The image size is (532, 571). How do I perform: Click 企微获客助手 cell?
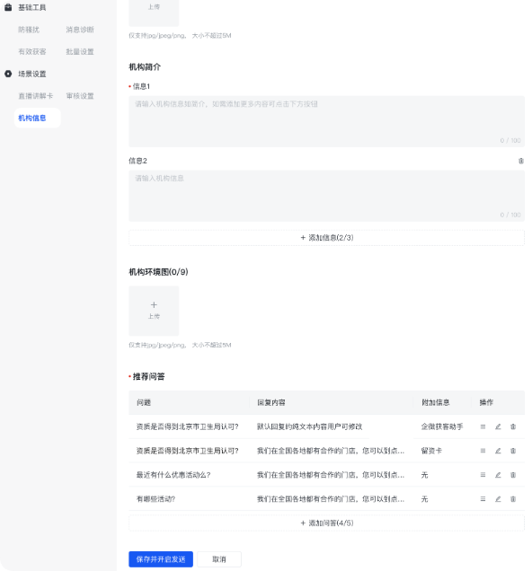442,426
